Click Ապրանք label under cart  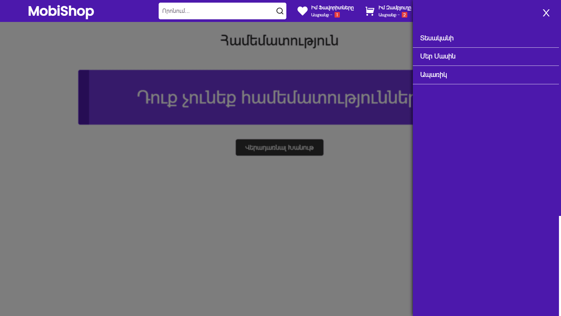[387, 15]
